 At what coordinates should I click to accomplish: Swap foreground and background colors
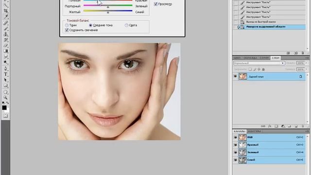pyautogui.click(x=8, y=103)
